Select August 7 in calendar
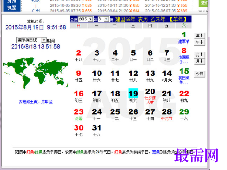Screen dimensions: 227x170 166,55
